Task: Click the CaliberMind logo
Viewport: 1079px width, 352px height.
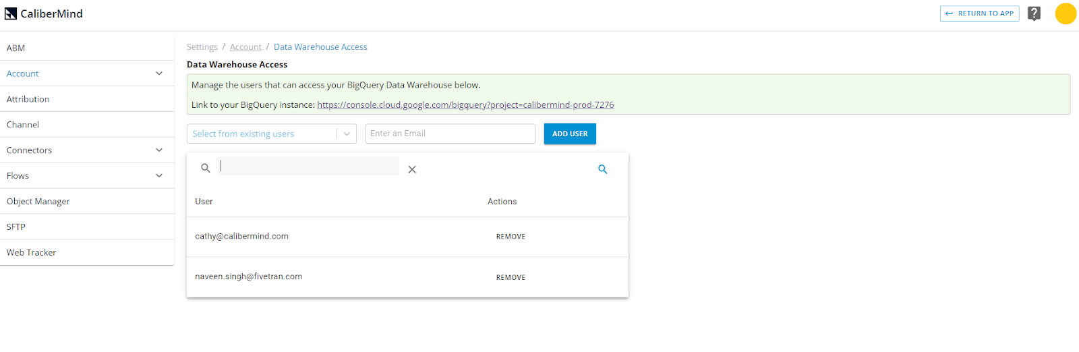Action: [x=44, y=13]
